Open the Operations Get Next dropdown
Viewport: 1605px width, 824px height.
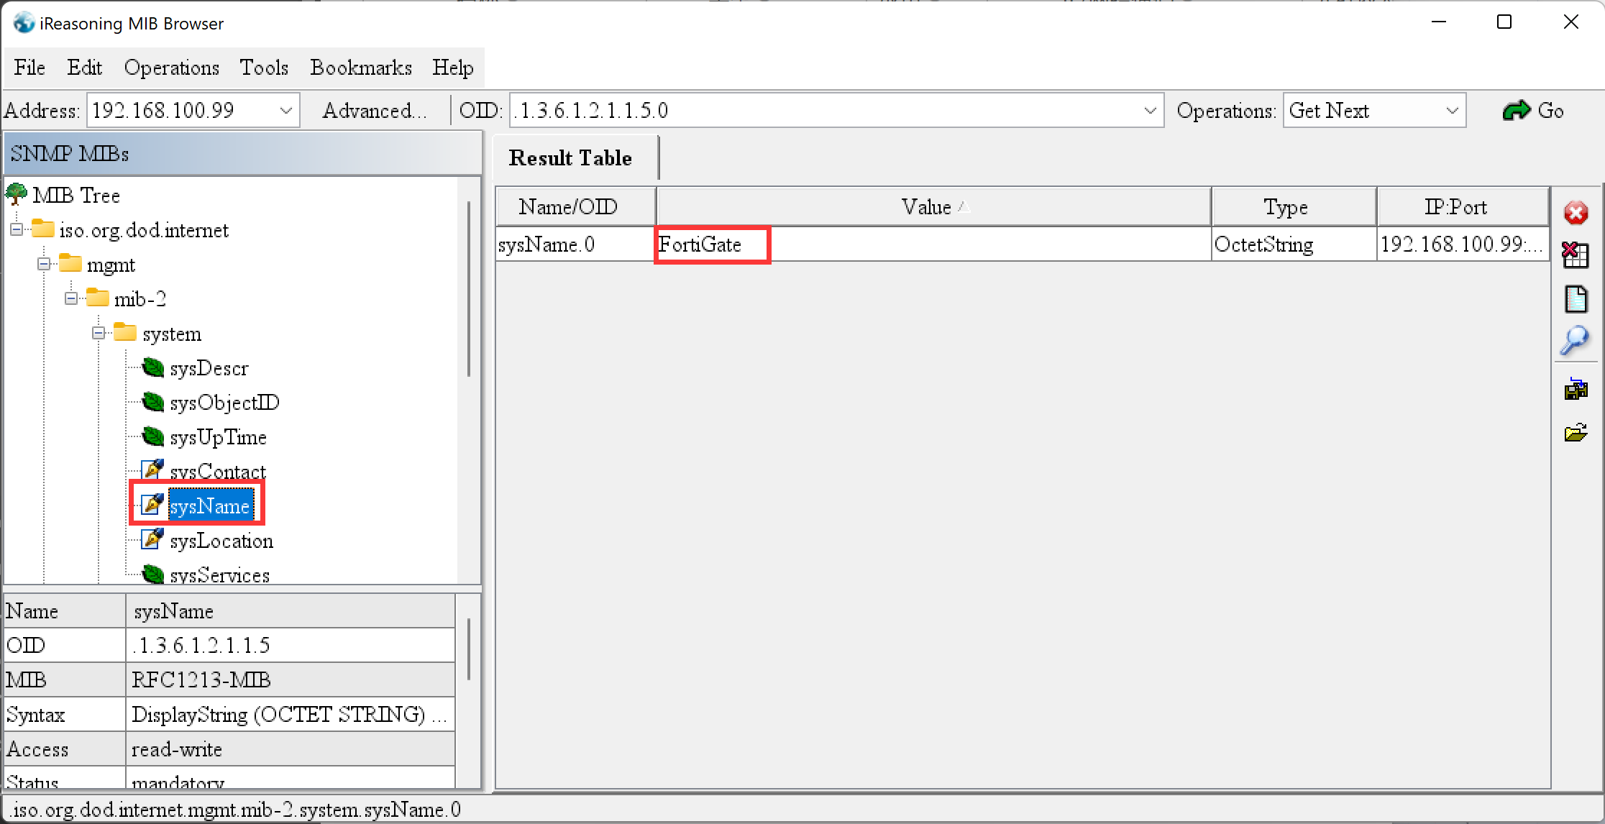(x=1452, y=111)
